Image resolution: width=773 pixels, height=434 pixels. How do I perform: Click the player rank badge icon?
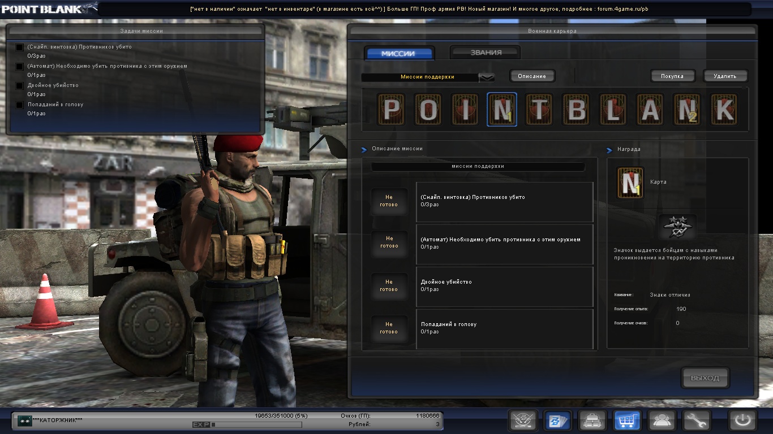(x=24, y=420)
